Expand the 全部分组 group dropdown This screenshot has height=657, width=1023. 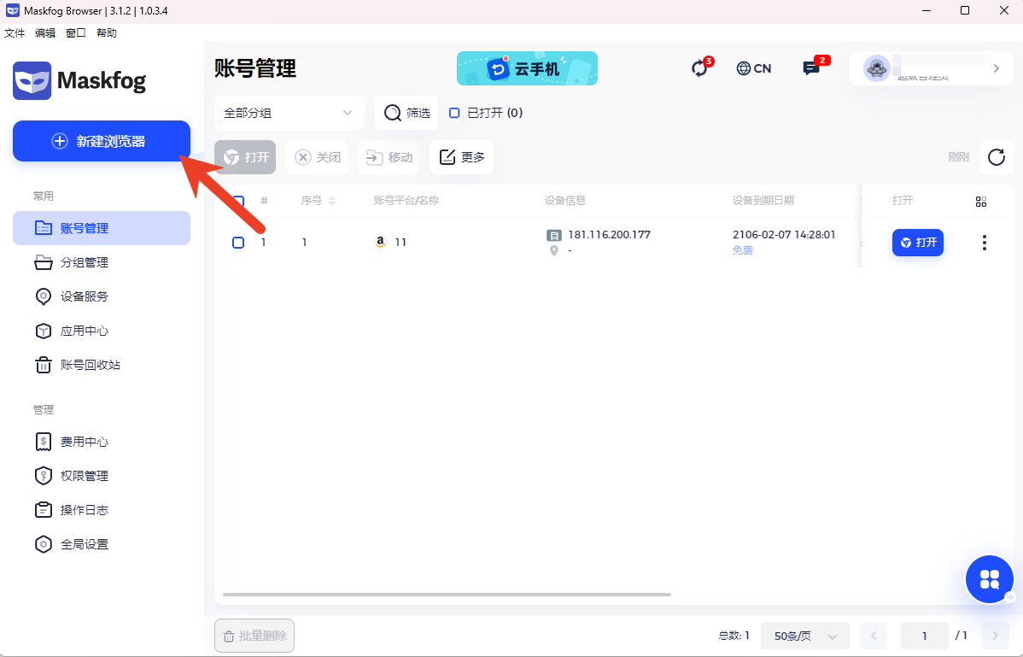point(289,113)
